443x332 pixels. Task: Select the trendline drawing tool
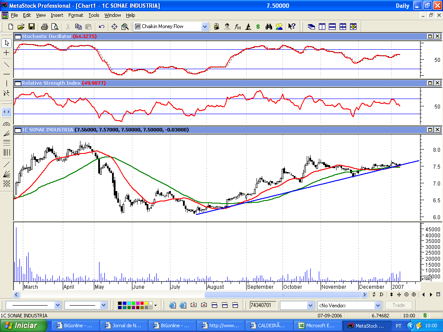pyautogui.click(x=6, y=64)
